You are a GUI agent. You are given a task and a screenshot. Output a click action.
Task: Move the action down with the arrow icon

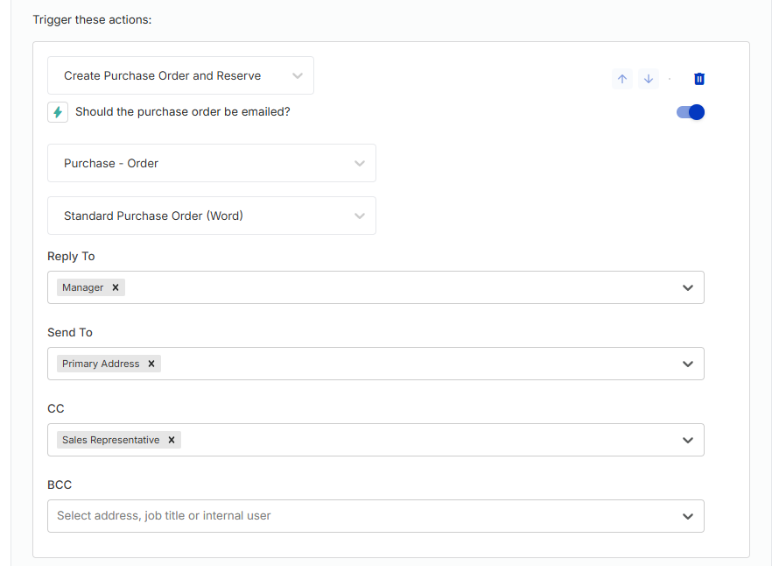pyautogui.click(x=649, y=79)
